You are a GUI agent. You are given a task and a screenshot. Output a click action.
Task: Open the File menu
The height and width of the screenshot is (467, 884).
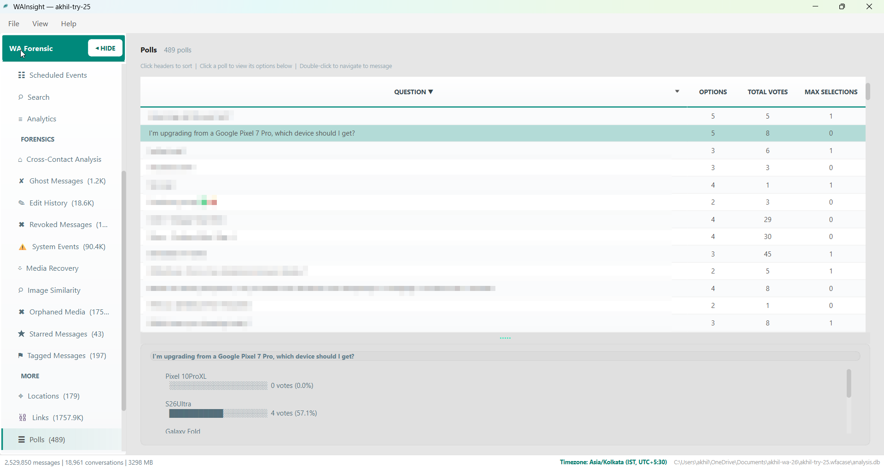point(14,24)
